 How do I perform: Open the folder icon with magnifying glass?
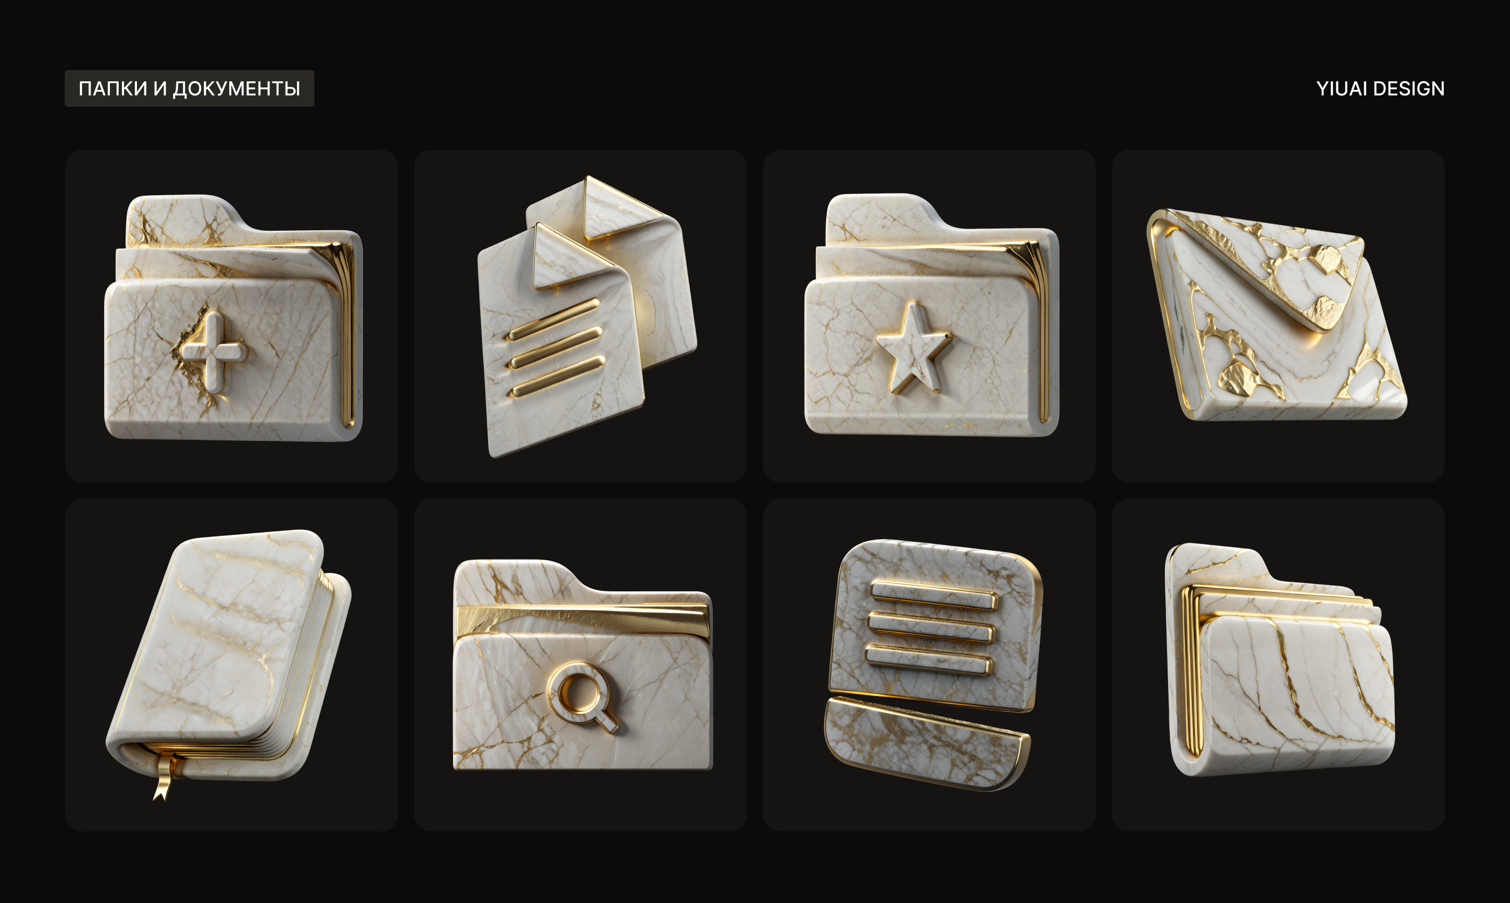pyautogui.click(x=582, y=665)
